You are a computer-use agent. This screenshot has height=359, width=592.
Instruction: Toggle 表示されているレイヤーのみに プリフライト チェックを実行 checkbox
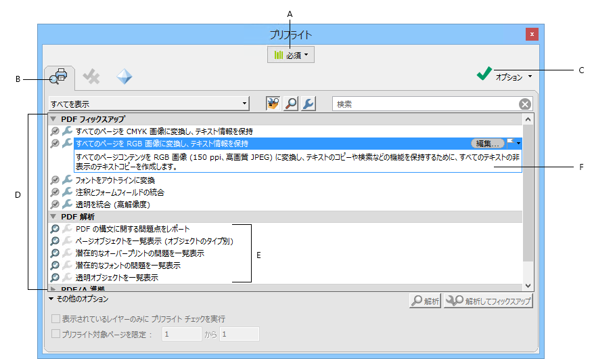point(55,319)
